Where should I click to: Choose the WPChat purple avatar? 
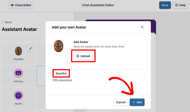click(x=18, y=73)
